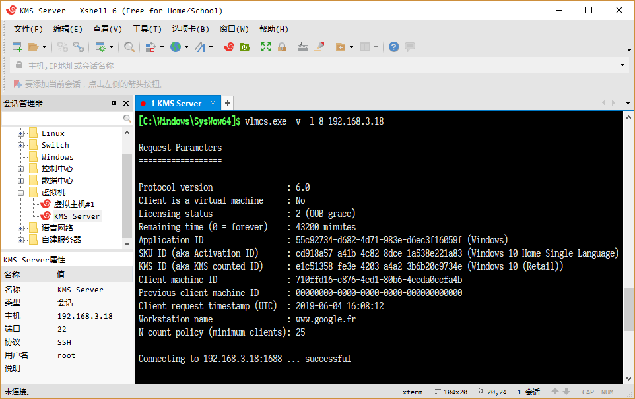Open the 文件(F) menu
Screen dimensions: 635x399
pyautogui.click(x=28, y=29)
